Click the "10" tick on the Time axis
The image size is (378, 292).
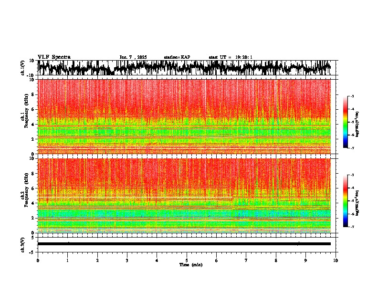[x=336, y=261]
